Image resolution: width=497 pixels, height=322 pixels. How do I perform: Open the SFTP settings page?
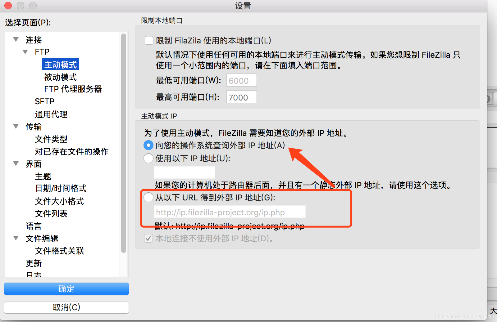coord(44,101)
